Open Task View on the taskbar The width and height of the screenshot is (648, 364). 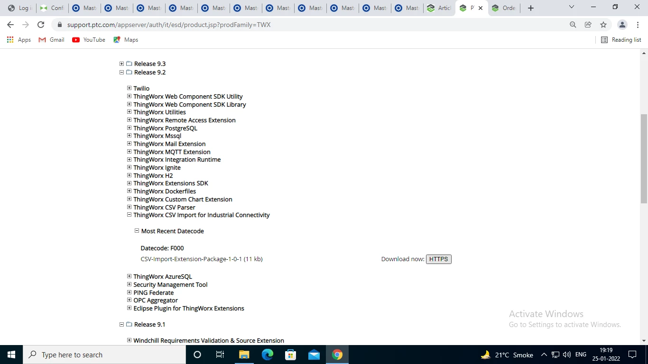[x=220, y=355]
